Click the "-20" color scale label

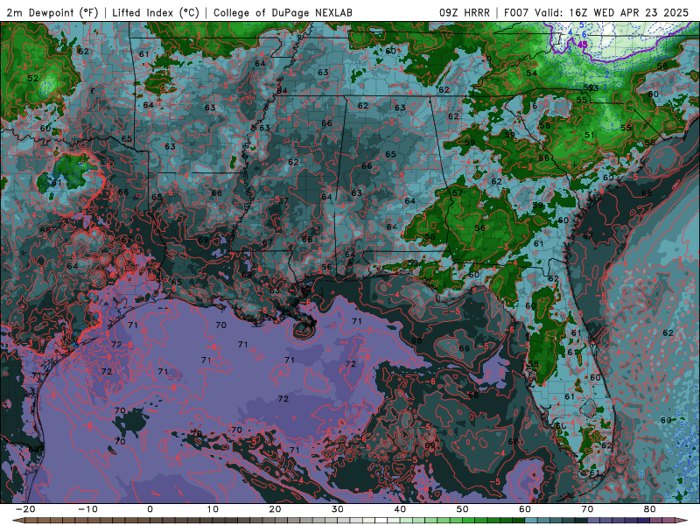tap(25, 509)
